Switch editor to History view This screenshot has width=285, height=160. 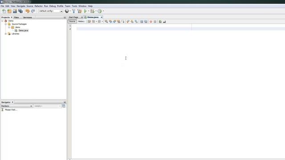pos(81,21)
